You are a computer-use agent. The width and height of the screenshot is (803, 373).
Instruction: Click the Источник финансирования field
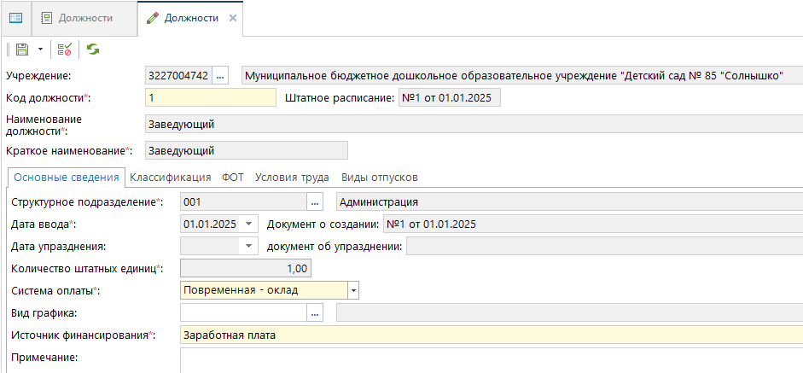coord(491,335)
